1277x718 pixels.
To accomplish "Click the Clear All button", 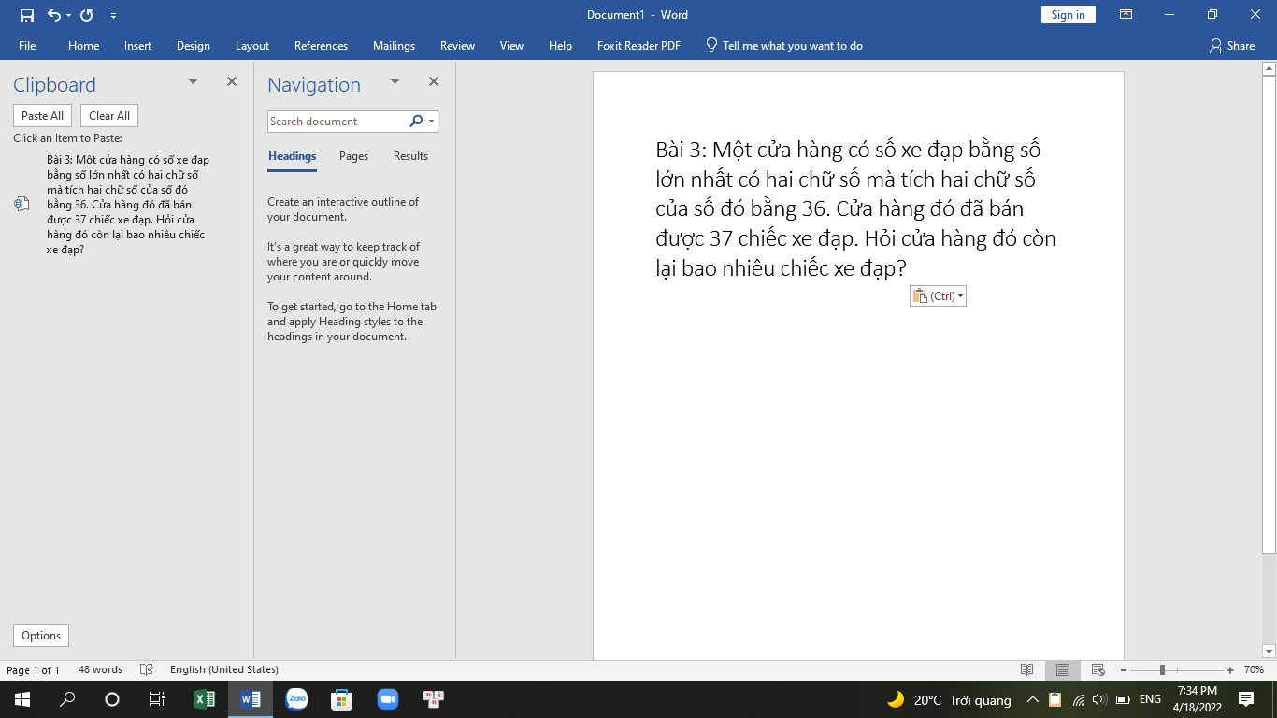I will coord(109,116).
